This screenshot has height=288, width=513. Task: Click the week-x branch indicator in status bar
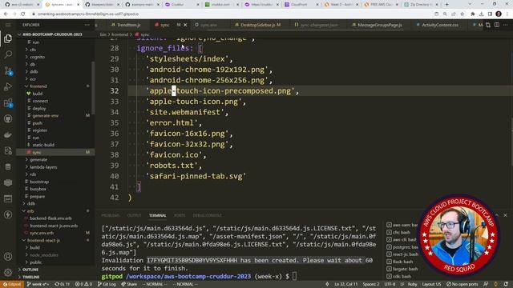click(x=38, y=285)
